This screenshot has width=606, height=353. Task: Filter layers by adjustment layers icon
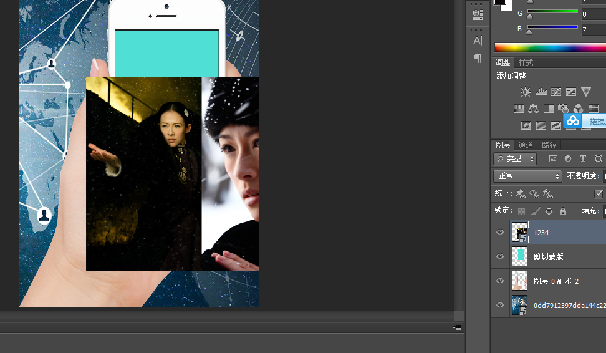[x=568, y=158]
